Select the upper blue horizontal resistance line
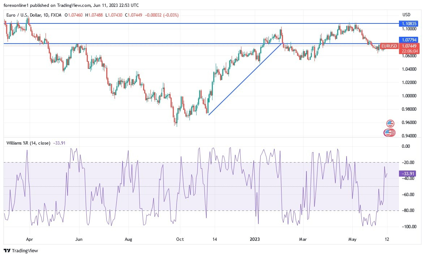 tap(181, 23)
